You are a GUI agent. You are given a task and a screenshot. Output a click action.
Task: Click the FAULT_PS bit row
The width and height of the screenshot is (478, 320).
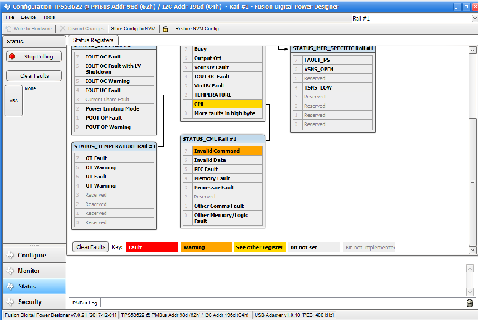tap(333, 60)
